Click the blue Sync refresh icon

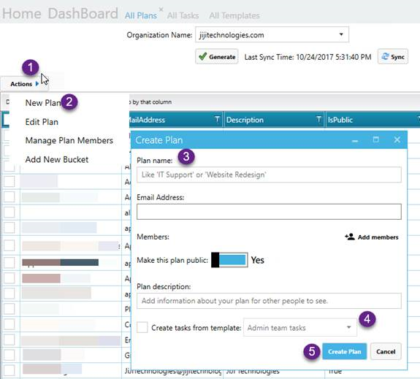pos(385,56)
